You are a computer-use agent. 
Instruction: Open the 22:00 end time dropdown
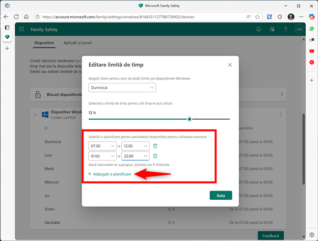coord(135,156)
